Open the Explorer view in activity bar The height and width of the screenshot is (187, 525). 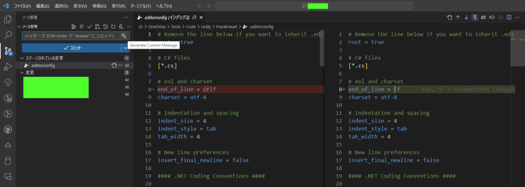[x=7, y=19]
